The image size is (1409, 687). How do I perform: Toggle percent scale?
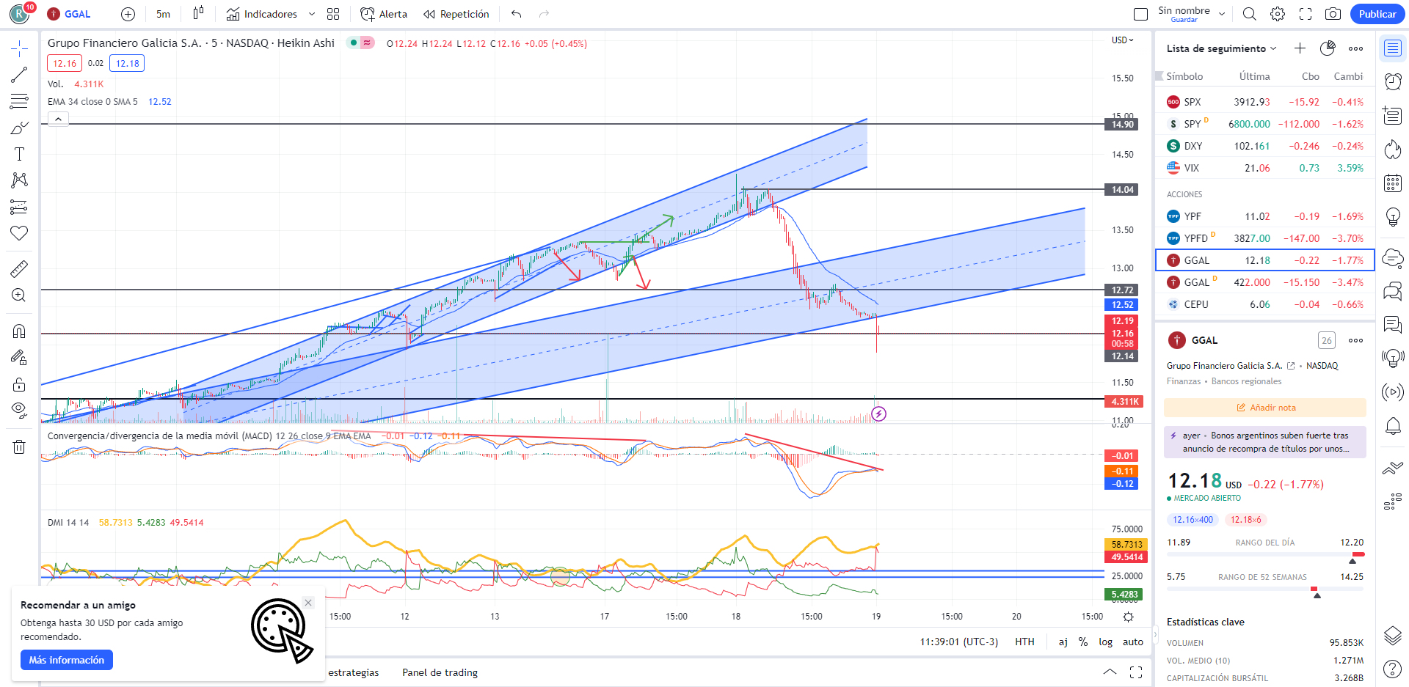click(1083, 642)
